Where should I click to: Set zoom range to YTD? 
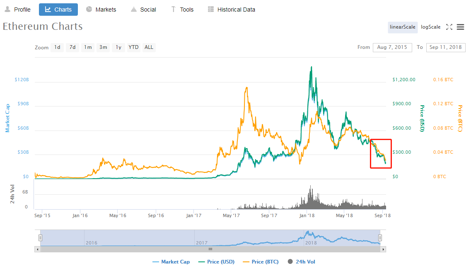click(x=133, y=47)
